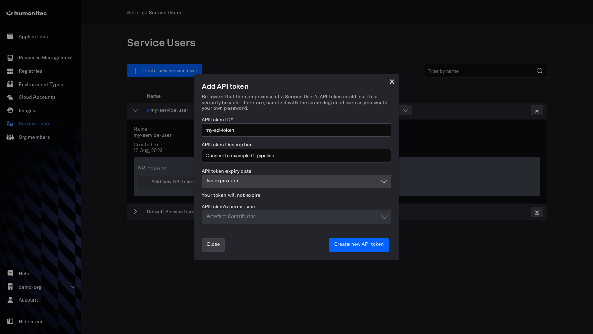The image size is (593, 334).
Task: Open the API token expiry date dropdown
Action: [x=296, y=181]
